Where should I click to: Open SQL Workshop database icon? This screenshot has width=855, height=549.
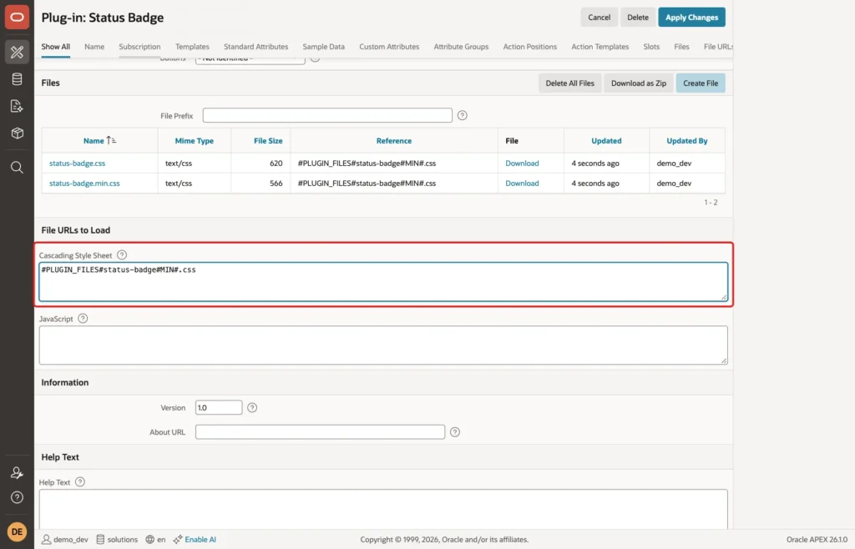[17, 79]
